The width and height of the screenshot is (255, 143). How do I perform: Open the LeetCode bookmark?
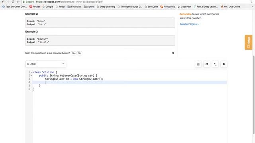point(151,7)
